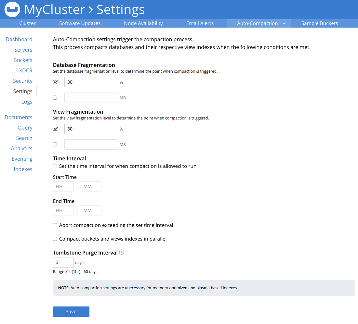
Task: Enable the View Fragmentation MB checkbox
Action: pos(55,144)
